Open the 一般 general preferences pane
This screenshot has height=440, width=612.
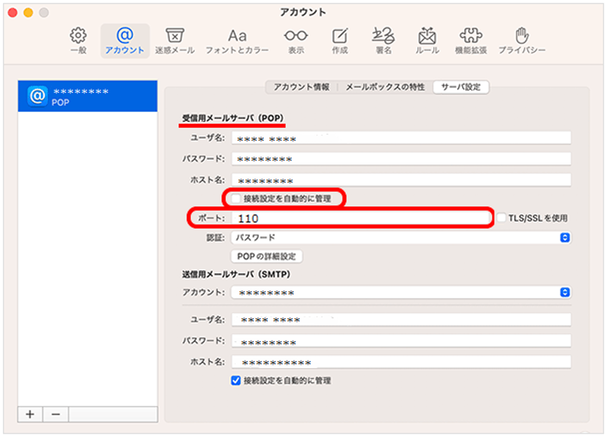[x=78, y=41]
